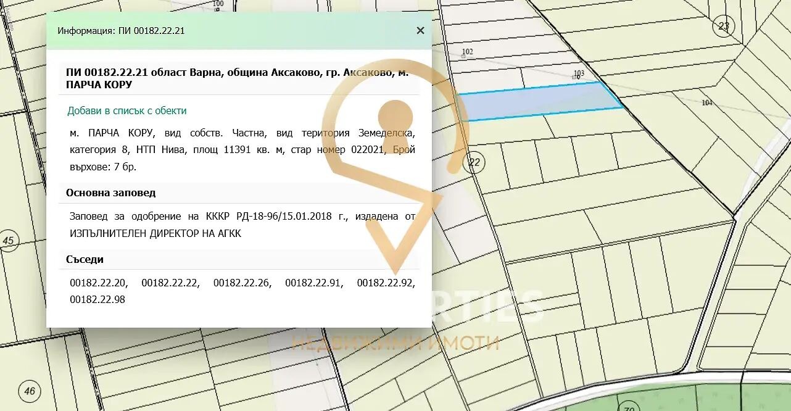Click point label 102 on map
Viewport: 791px width, 411px height.
click(x=467, y=52)
